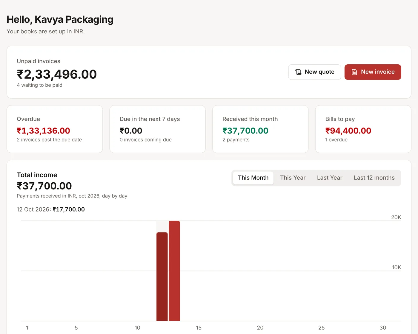The image size is (418, 334).
Task: Click '0 invoices coming due' text
Action: (145, 140)
